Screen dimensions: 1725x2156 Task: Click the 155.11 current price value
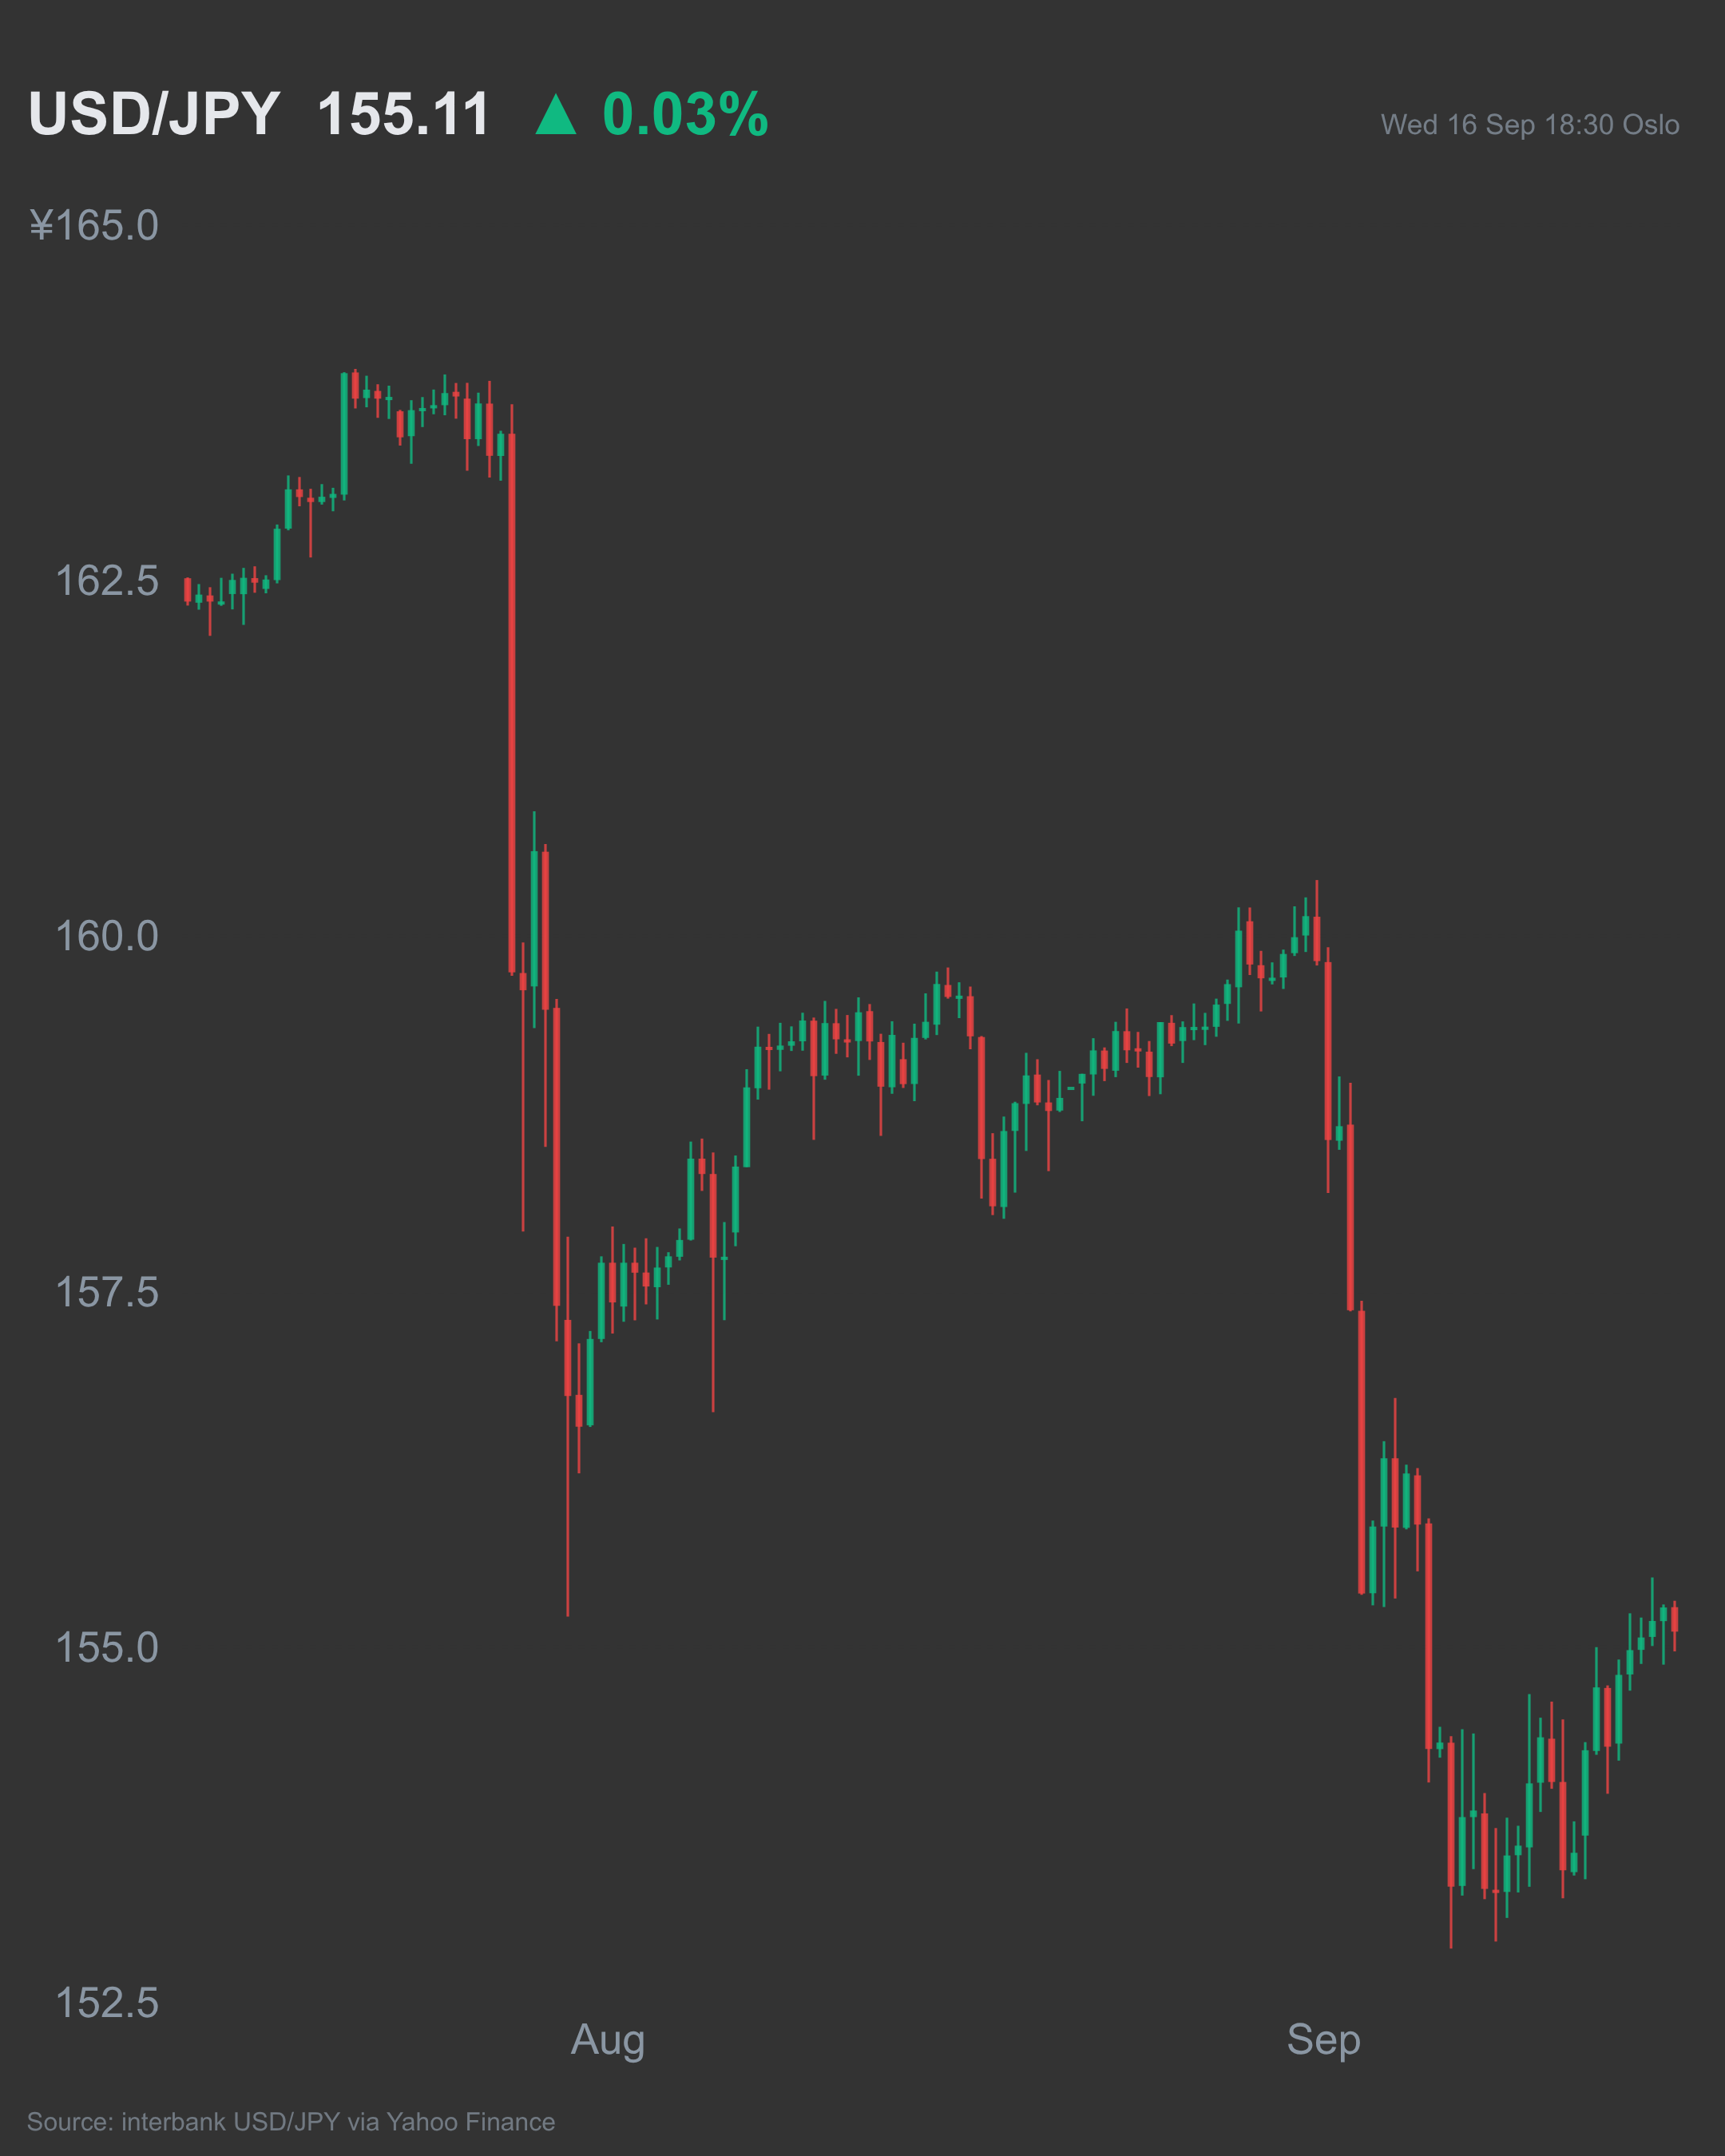click(404, 114)
